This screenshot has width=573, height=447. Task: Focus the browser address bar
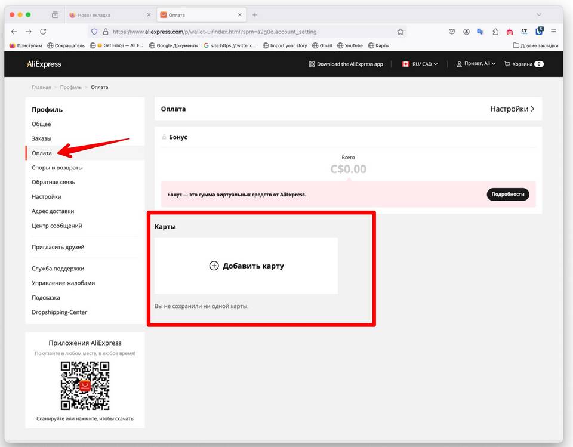pos(239,32)
